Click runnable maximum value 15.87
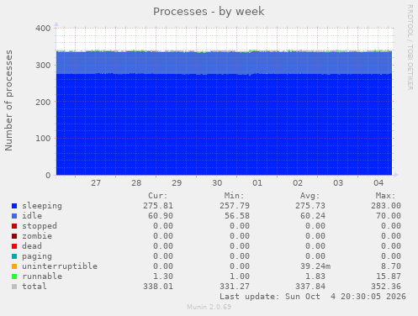 click(x=389, y=276)
